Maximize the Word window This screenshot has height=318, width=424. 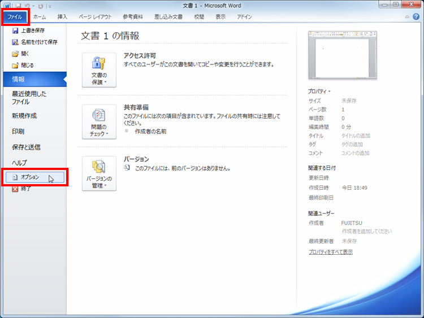[x=396, y=5]
